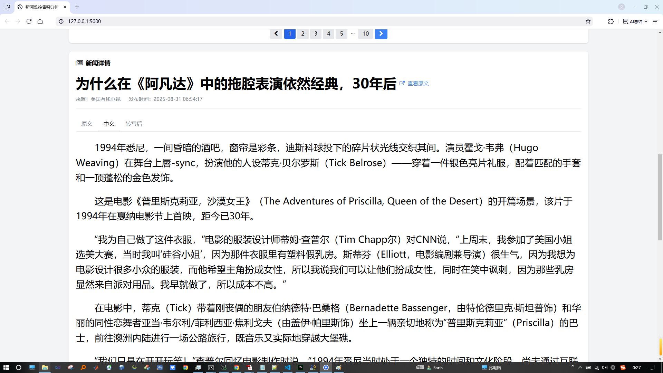663x373 pixels.
Task: View site information icon in address bar
Action: click(x=61, y=21)
